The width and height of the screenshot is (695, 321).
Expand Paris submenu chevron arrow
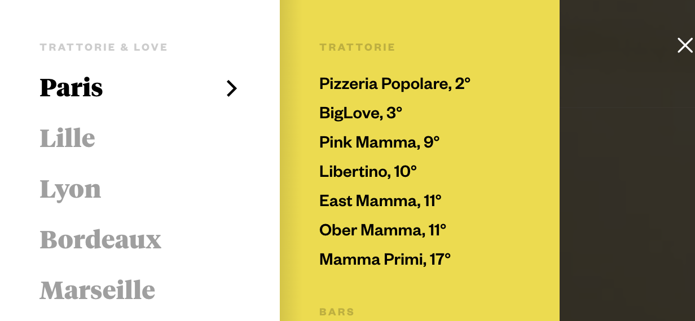(231, 88)
